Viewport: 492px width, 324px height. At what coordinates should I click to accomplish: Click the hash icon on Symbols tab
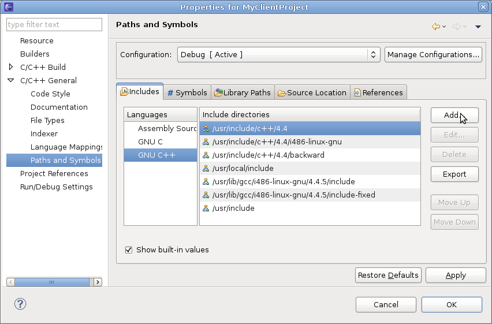tap(170, 92)
